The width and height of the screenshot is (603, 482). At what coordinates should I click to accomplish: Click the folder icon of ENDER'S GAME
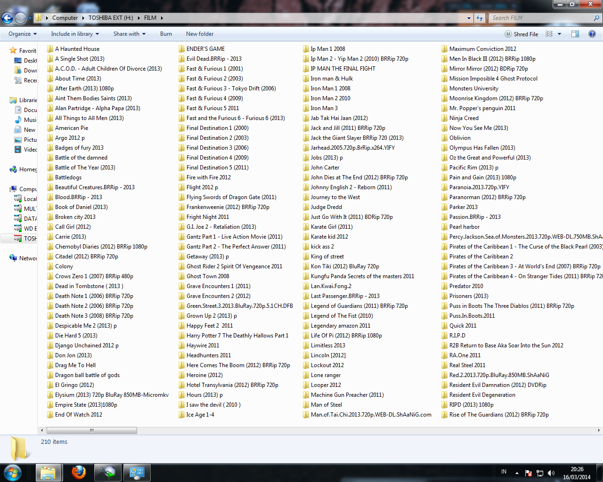click(x=181, y=48)
